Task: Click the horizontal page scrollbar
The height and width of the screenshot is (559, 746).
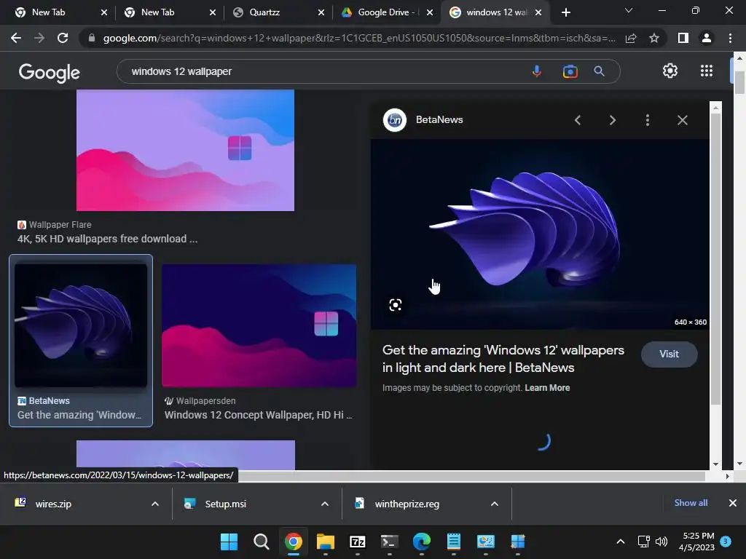Action: (x=471, y=476)
